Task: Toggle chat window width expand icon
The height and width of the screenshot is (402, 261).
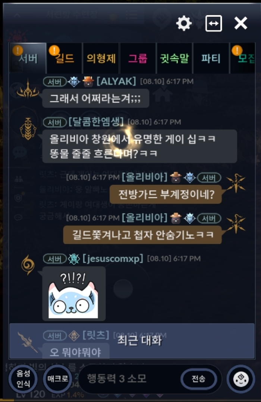Action: coord(214,23)
